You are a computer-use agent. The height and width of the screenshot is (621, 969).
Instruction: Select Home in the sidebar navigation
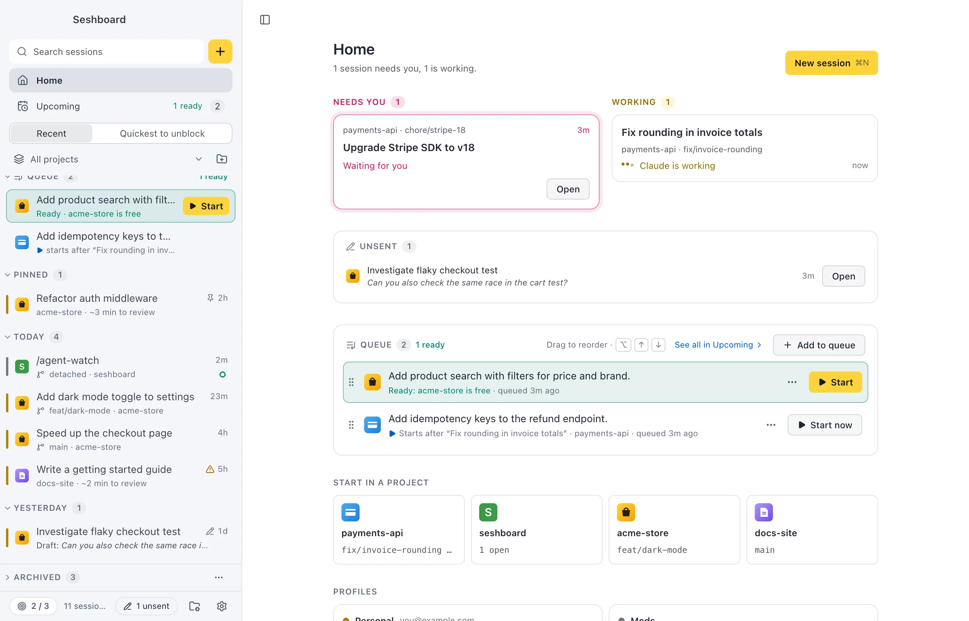coord(120,80)
